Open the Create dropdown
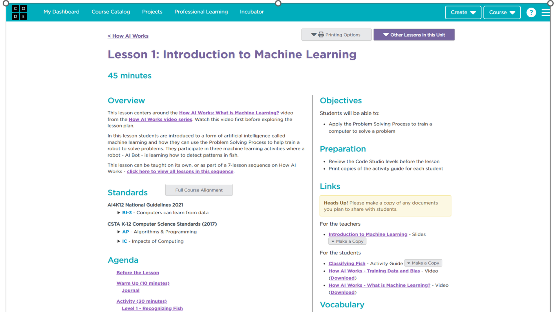Screen dimensions: 556x312 point(463,12)
